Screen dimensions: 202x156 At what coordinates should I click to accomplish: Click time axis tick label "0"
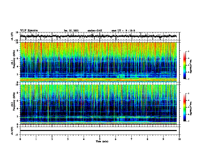pos(20,139)
